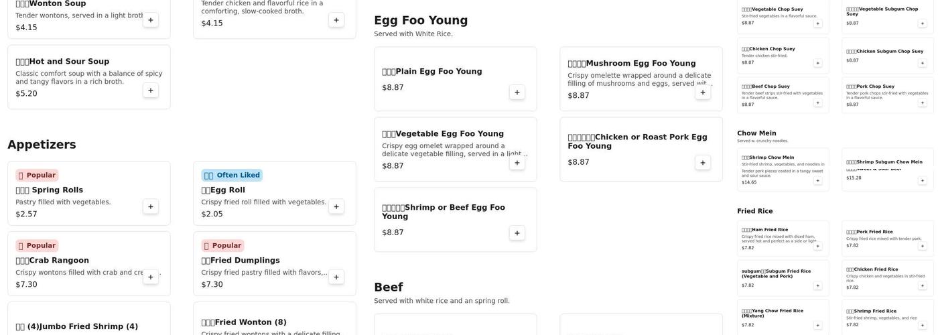The width and height of the screenshot is (938, 335).
Task: Add Chicken Fried Rice from the side menu
Action: [x=922, y=285]
